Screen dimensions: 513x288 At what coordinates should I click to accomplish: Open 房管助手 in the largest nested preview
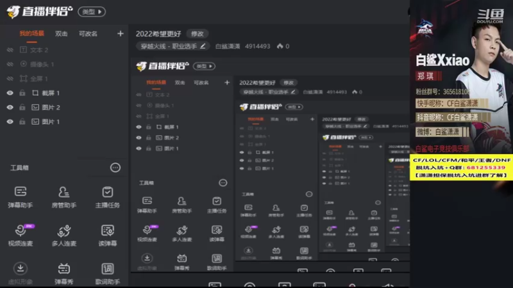pos(181,205)
